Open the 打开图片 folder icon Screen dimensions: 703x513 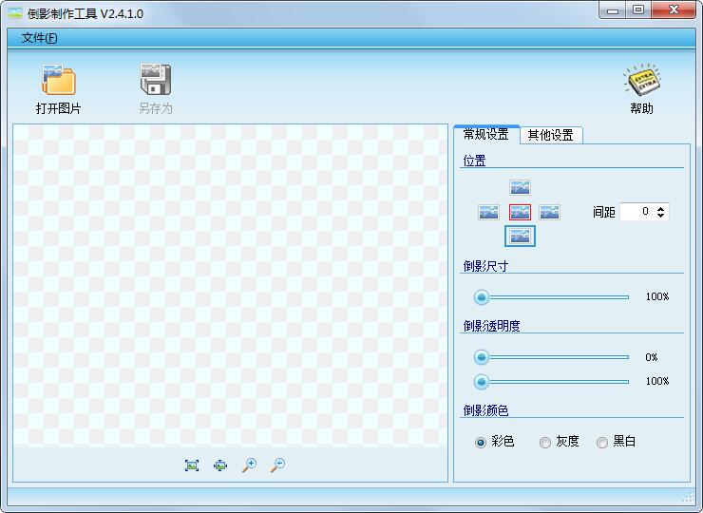[x=58, y=80]
